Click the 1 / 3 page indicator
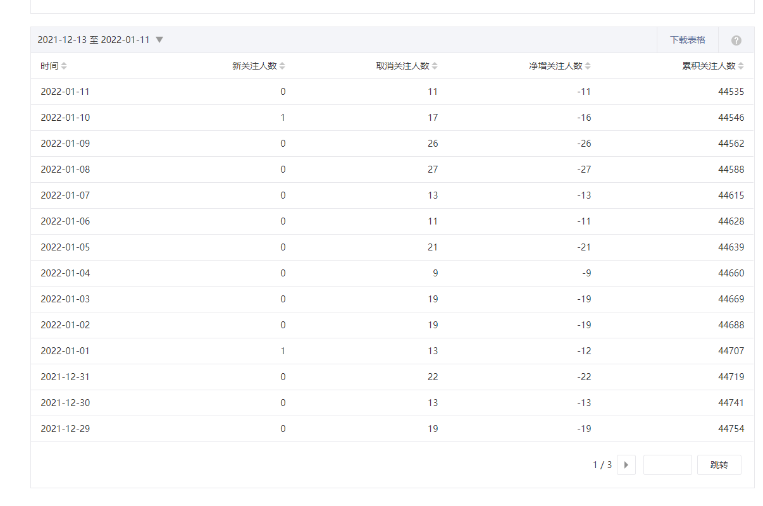Viewport: 763px width, 506px height. (602, 465)
